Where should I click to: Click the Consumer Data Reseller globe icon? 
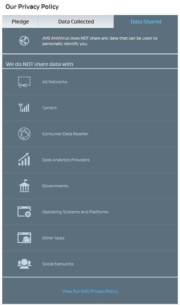[x=24, y=134]
